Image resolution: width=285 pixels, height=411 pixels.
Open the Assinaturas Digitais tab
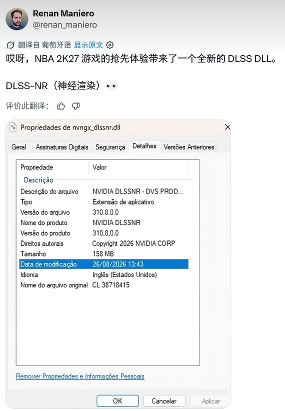click(x=62, y=147)
